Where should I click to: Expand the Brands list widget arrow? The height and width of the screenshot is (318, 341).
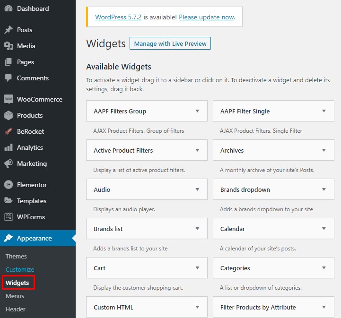tap(197, 229)
